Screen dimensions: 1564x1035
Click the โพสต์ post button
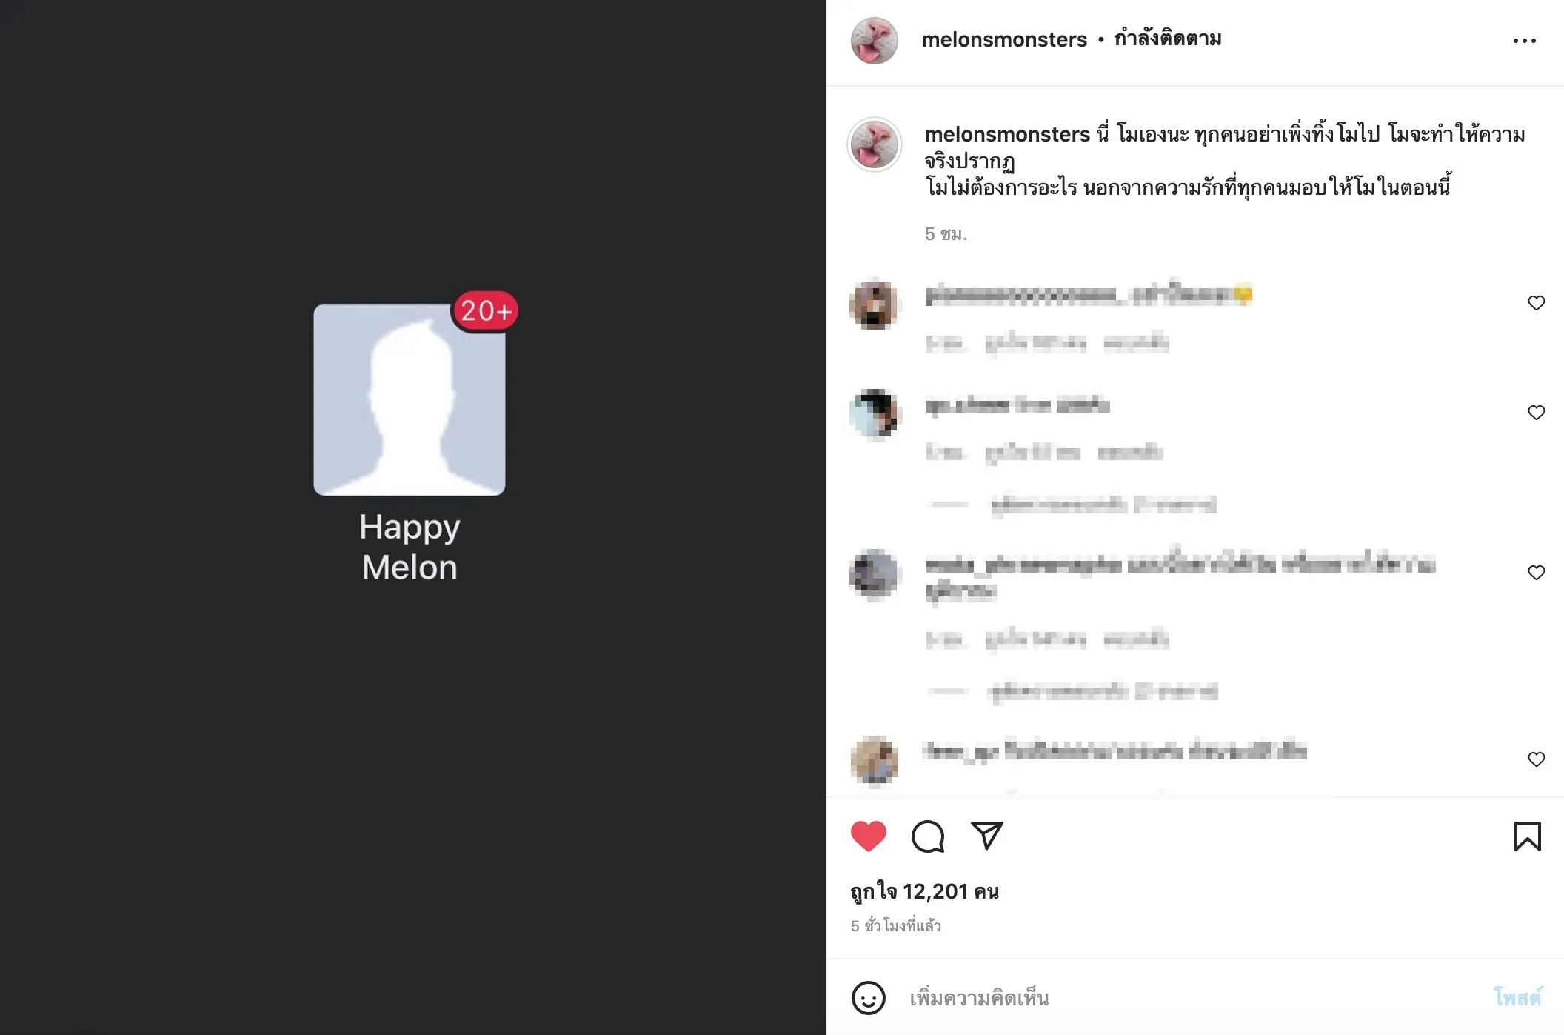tap(1517, 997)
